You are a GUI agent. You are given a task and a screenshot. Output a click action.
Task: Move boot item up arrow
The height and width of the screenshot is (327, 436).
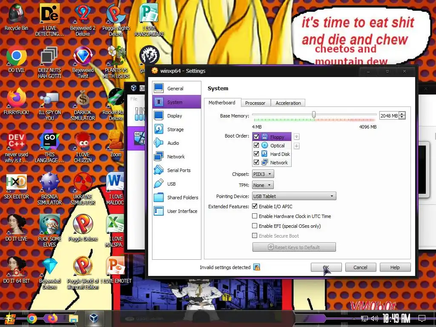[x=296, y=137]
